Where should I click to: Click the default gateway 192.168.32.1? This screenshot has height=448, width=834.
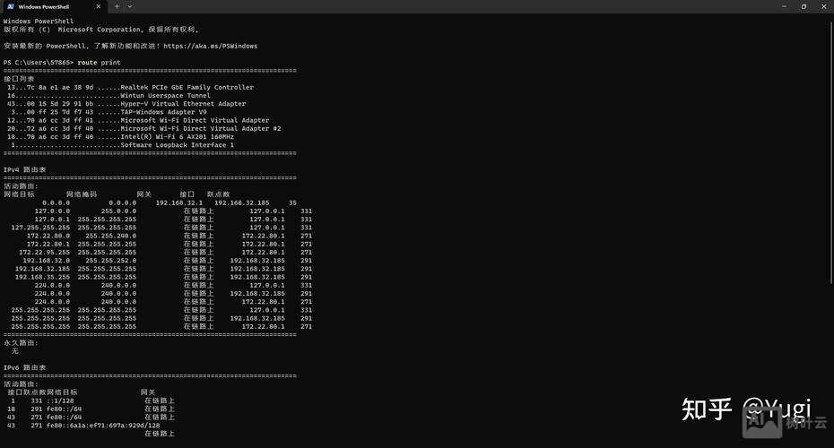pos(179,202)
